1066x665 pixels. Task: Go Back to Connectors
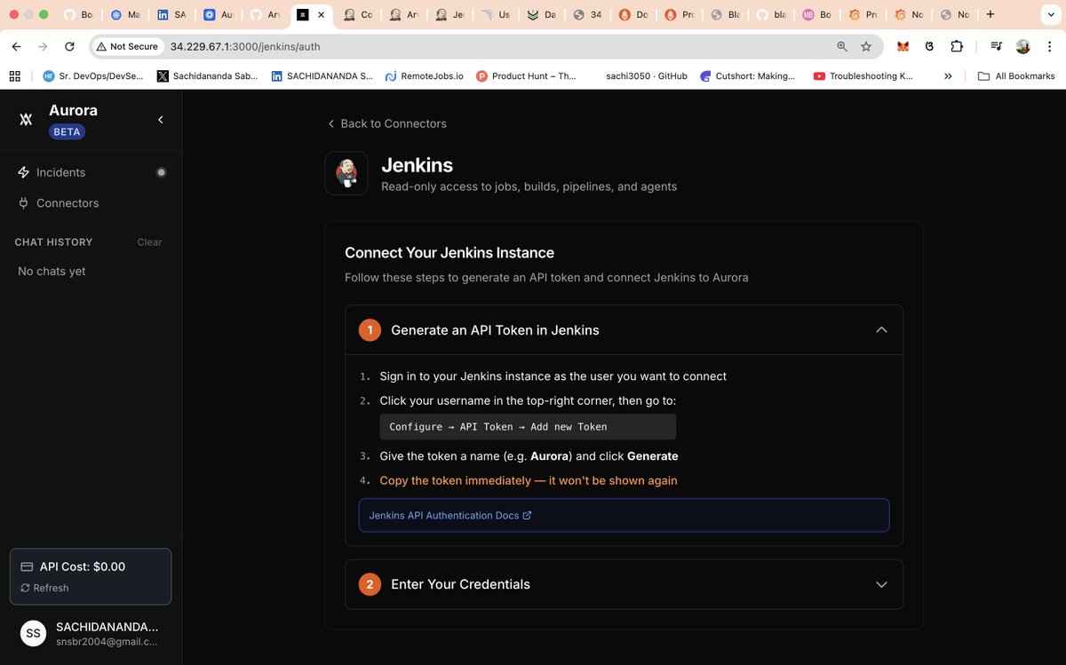(386, 123)
